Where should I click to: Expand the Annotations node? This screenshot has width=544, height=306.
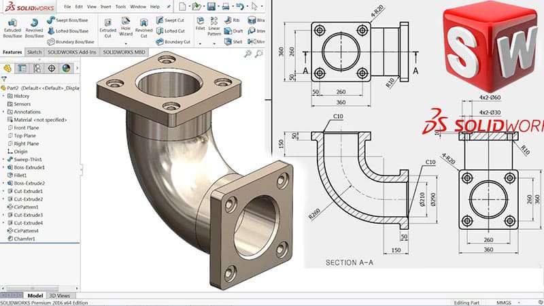pos(3,112)
